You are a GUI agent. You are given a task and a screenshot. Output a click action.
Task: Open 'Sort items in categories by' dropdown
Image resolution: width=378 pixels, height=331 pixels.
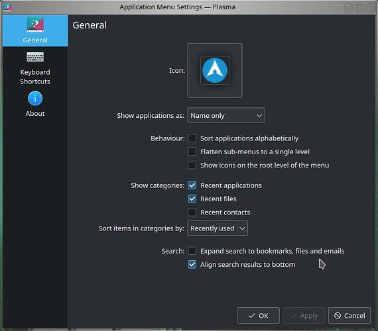pyautogui.click(x=218, y=228)
